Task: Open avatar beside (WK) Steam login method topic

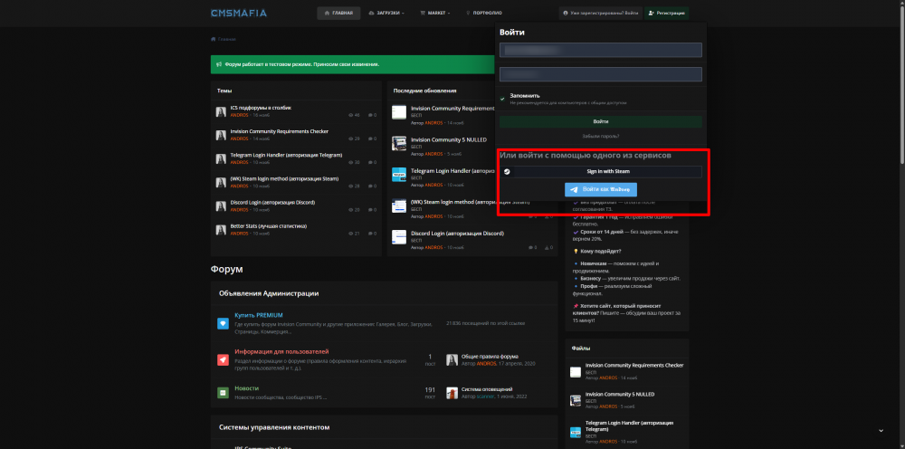Action: (221, 182)
